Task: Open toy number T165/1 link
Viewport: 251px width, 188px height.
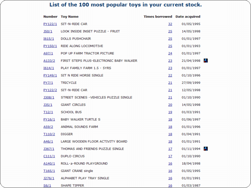Action: point(49,171)
